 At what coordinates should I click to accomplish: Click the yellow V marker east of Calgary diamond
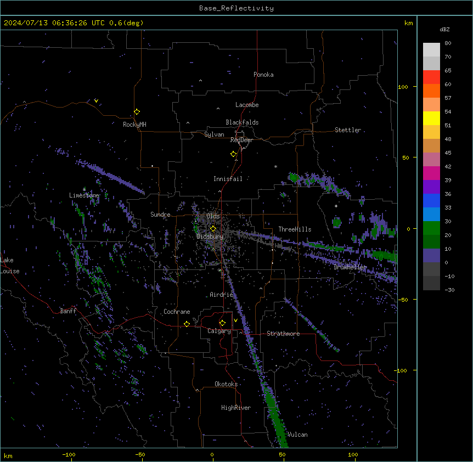click(x=235, y=320)
